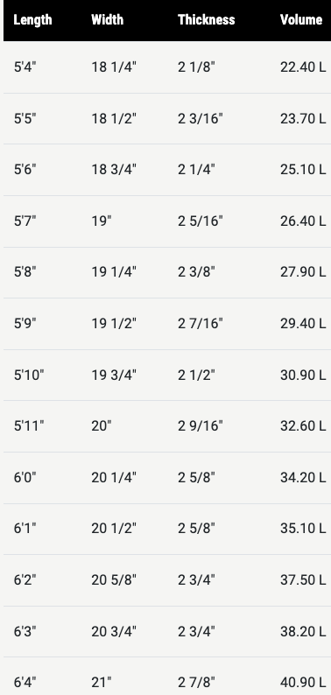The image size is (331, 695).
Task: Select the 5'10" length row
Action: [x=167, y=376]
